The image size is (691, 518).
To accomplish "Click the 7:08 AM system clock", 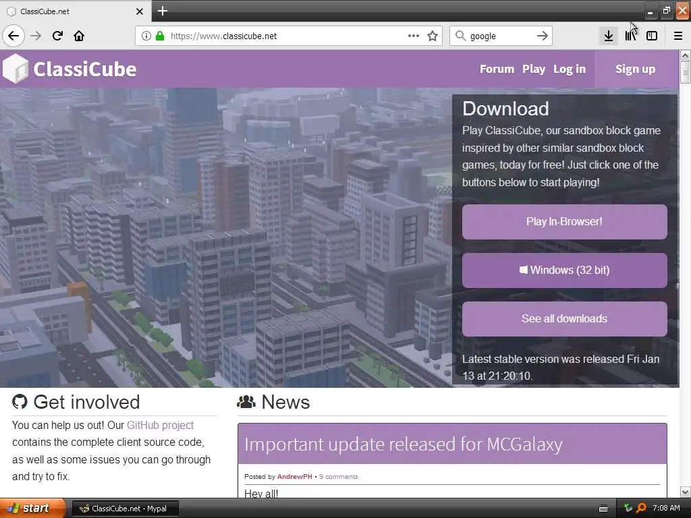I will pos(666,509).
